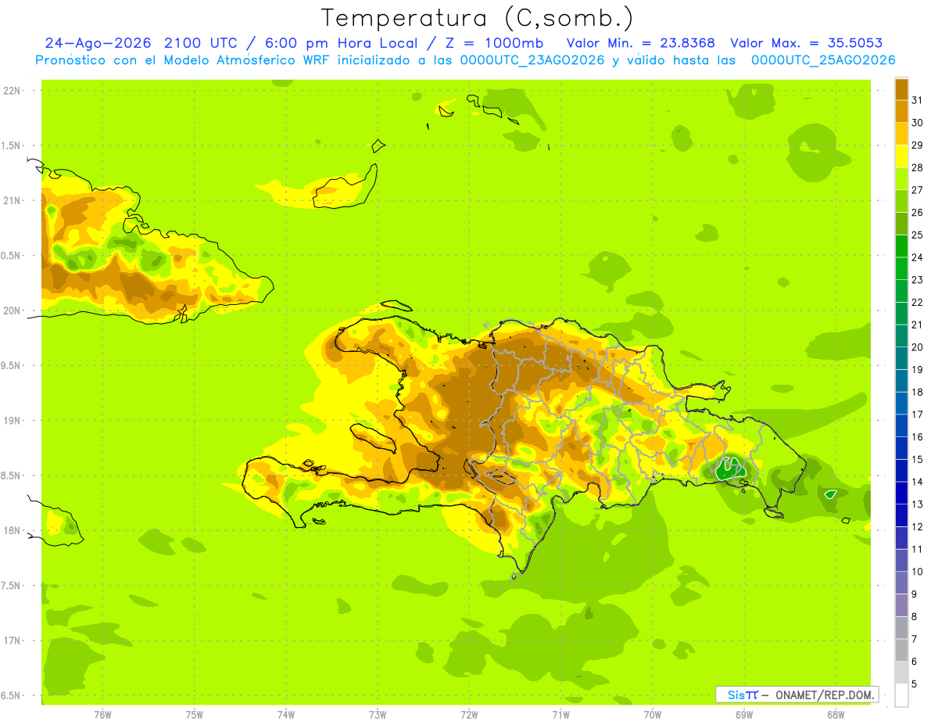The image size is (938, 725).
Task: Click the "72W" longitude axis label
Action: pos(469,715)
